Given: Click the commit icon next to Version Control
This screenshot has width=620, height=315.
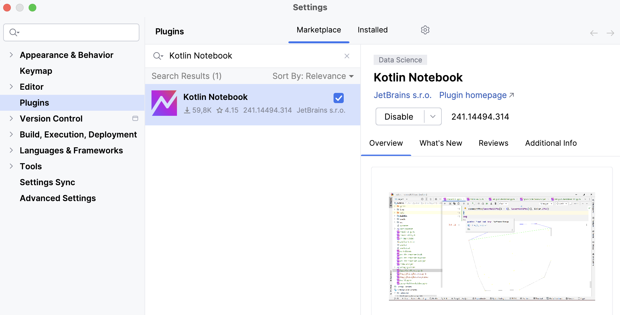Looking at the screenshot, I should point(135,118).
